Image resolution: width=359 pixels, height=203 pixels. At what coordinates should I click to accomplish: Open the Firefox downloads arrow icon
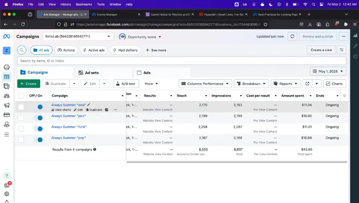(x=310, y=24)
